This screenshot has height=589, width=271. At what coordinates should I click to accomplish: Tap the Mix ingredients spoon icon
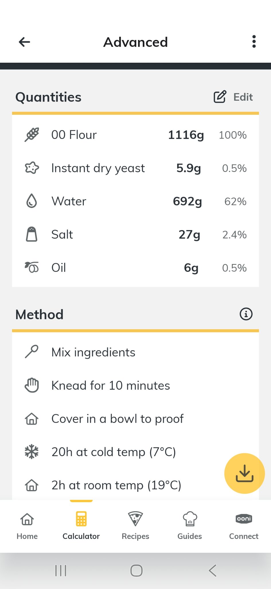point(32,352)
